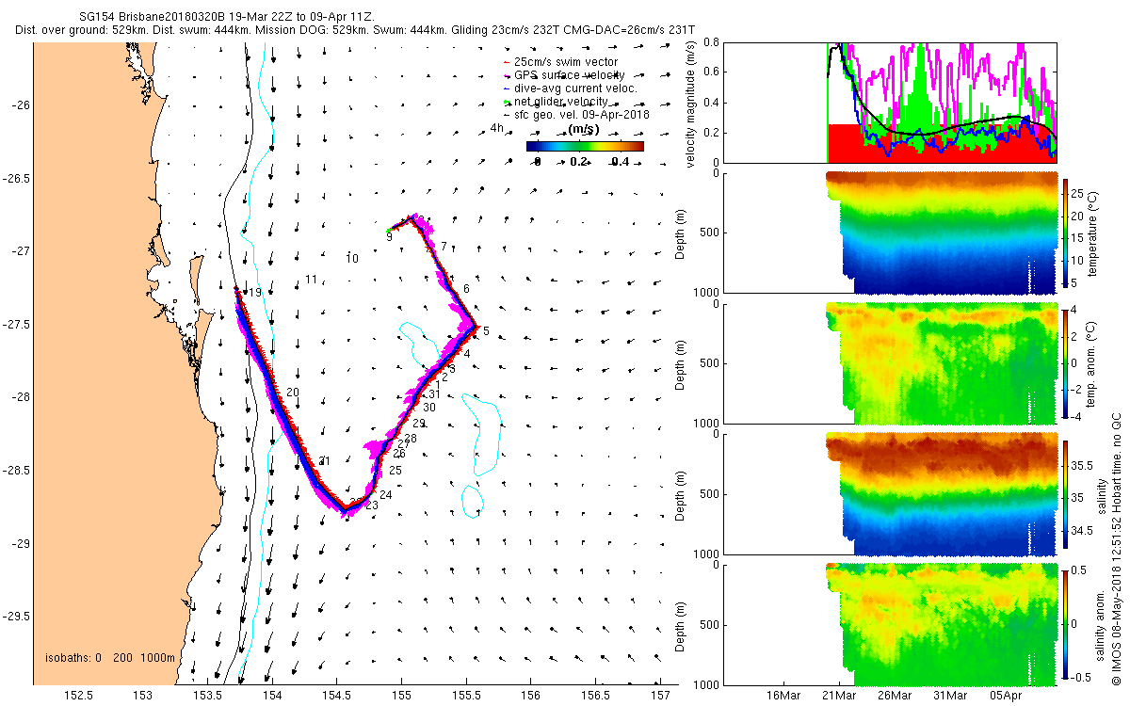1130x706 pixels.
Task: Select the 'net glider velocity' legend entry
Action: 557,102
